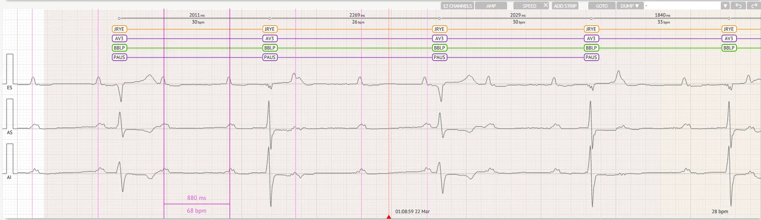This screenshot has height=220, width=761.
Task: Select the first JRYE beat label
Action: 119,29
